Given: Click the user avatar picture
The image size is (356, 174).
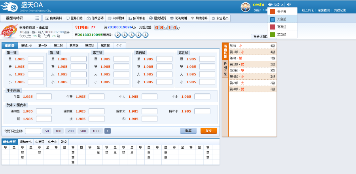Looking at the screenshot, I should pos(246,7).
